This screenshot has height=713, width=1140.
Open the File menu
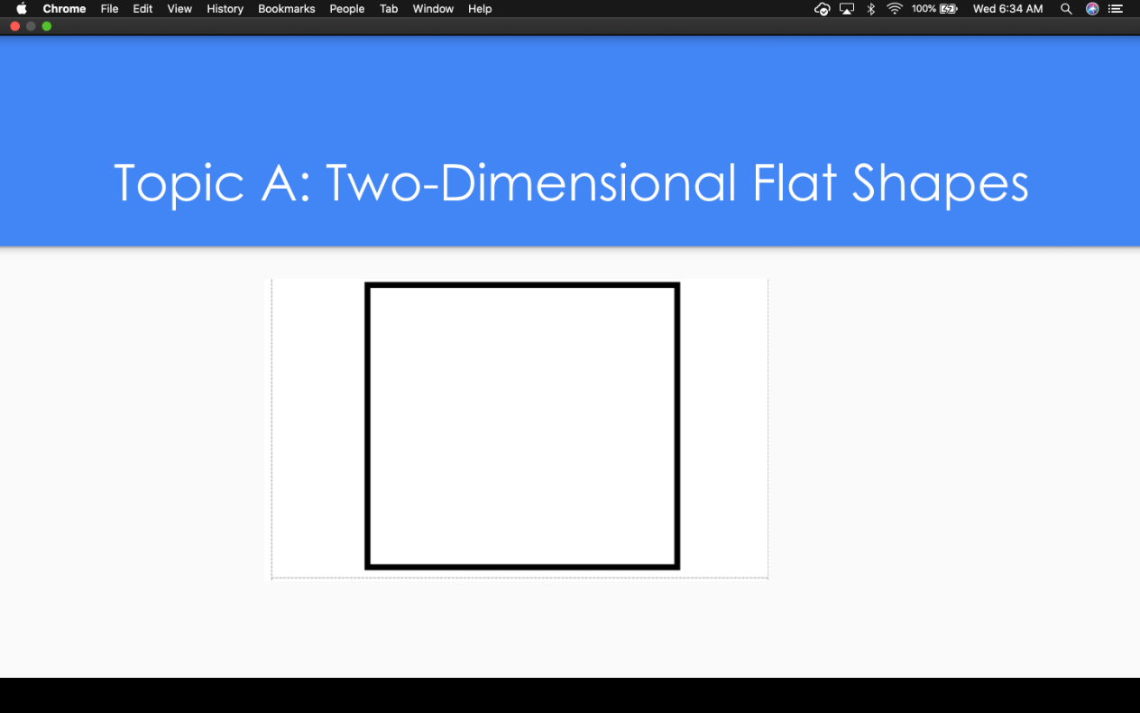click(x=109, y=9)
